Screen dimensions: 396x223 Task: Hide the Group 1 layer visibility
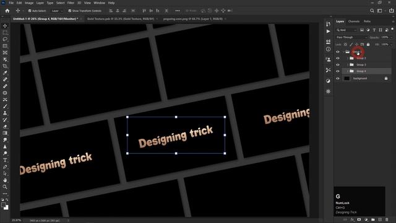(338, 52)
